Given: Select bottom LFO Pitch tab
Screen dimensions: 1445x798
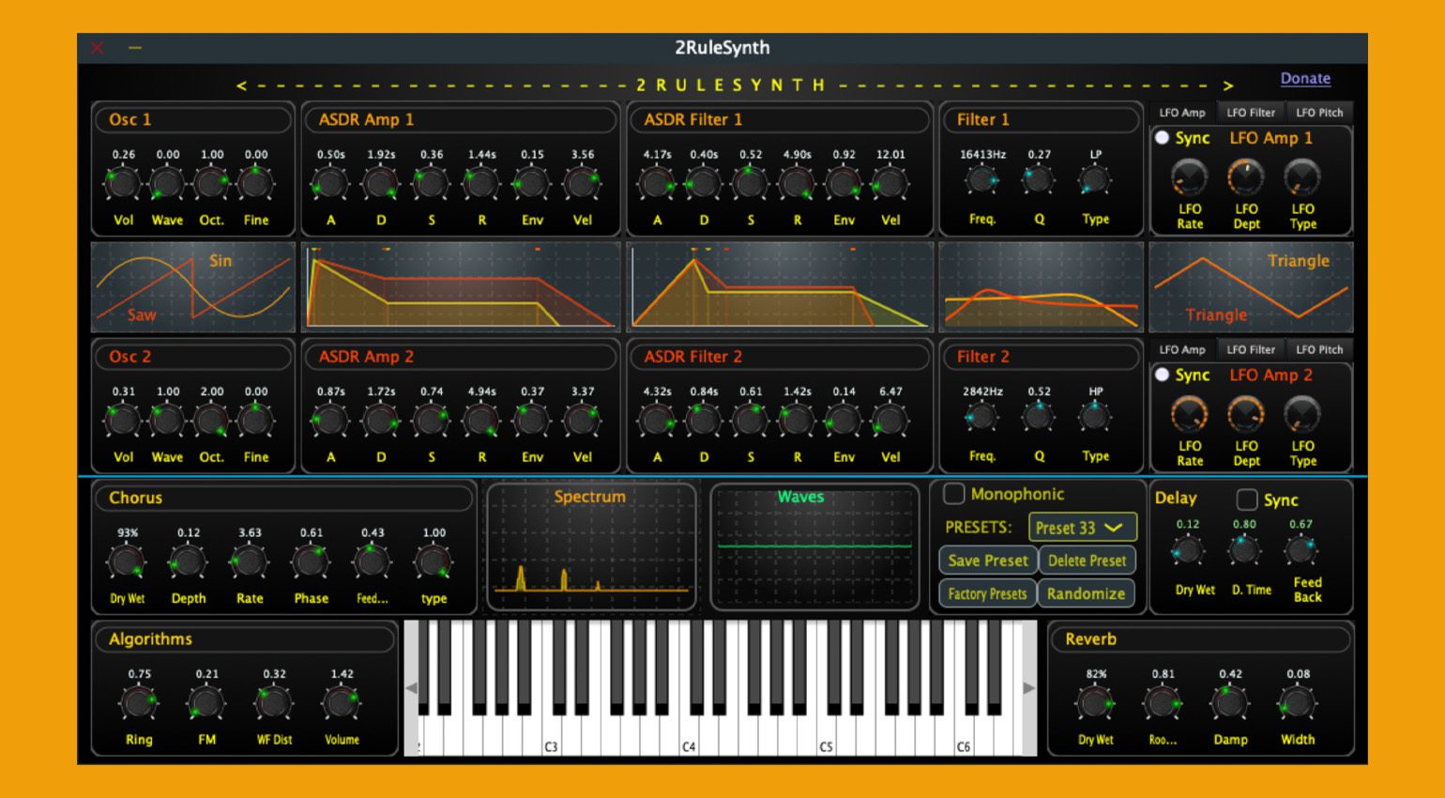Looking at the screenshot, I should coord(1319,349).
